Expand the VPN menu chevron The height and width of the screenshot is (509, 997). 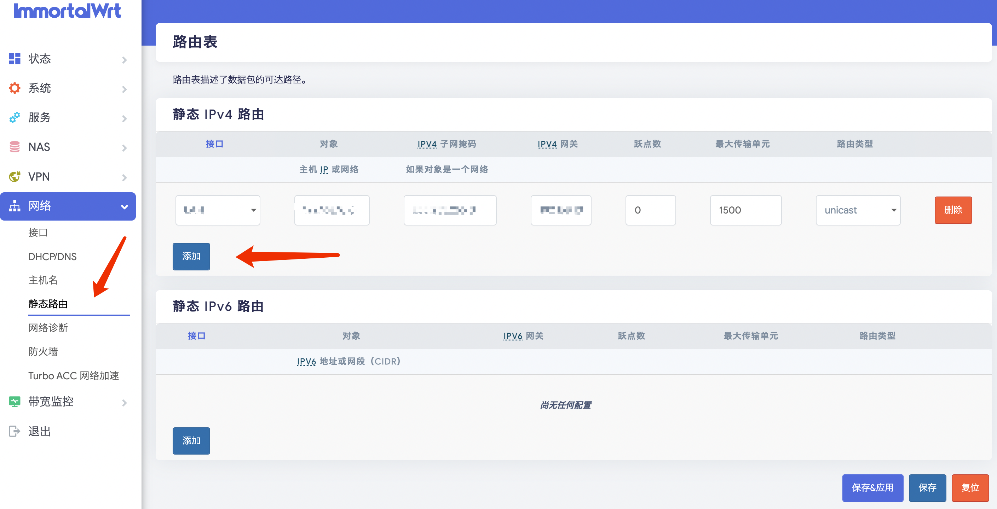pos(124,177)
